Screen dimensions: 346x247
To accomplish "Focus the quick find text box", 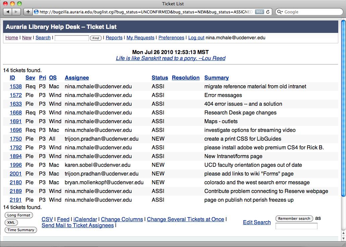I will click(x=72, y=38).
